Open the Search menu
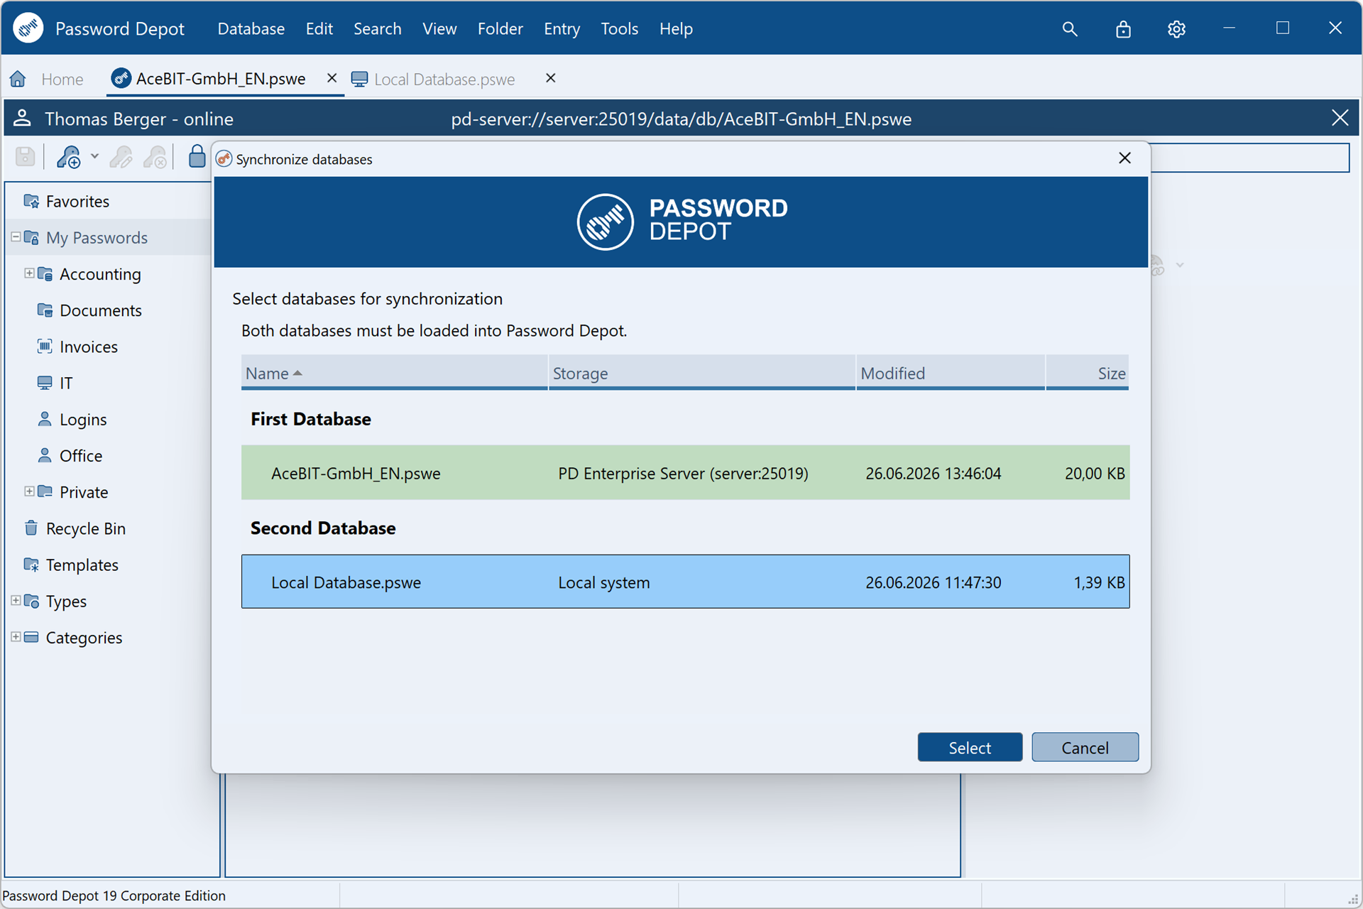The image size is (1363, 909). click(x=377, y=28)
